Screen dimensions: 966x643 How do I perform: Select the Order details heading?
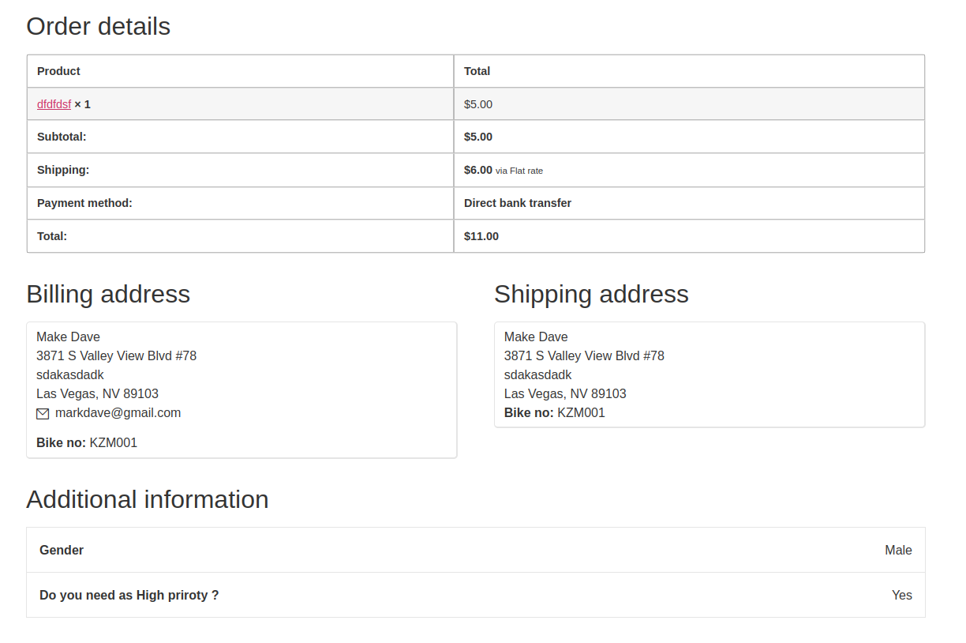point(98,26)
